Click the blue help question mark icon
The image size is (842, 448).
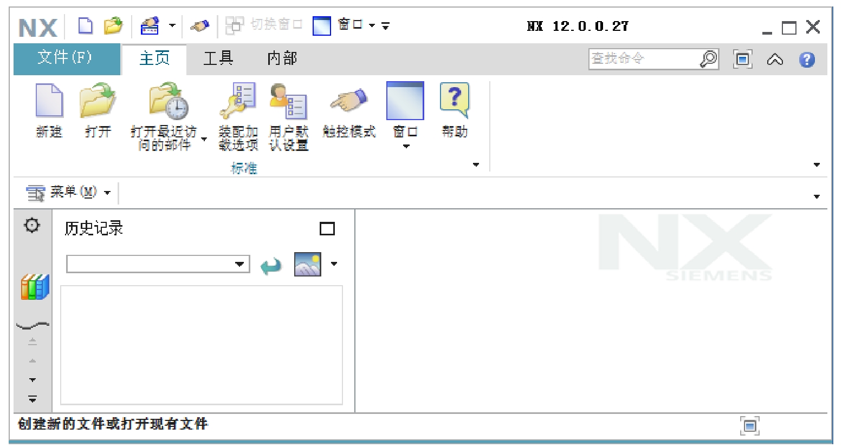807,59
